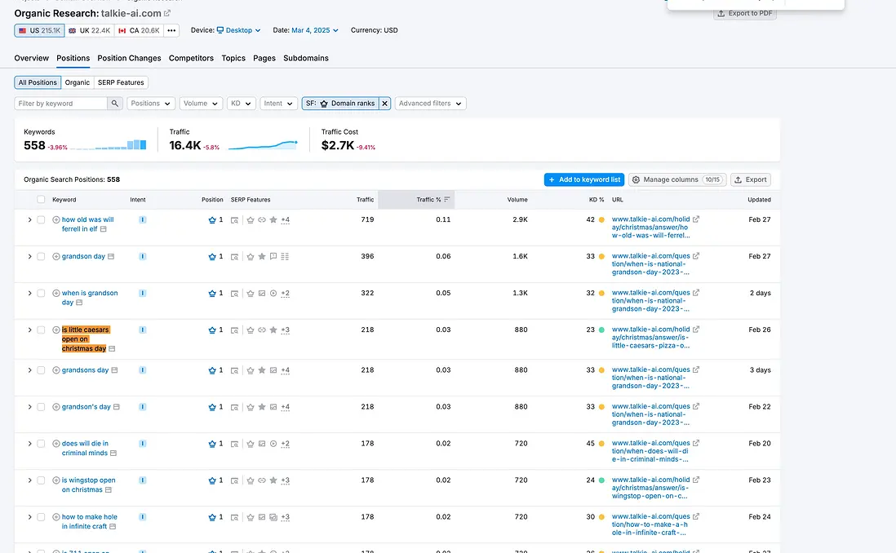
Task: Check the select-all checkbox in table header
Action: point(41,200)
